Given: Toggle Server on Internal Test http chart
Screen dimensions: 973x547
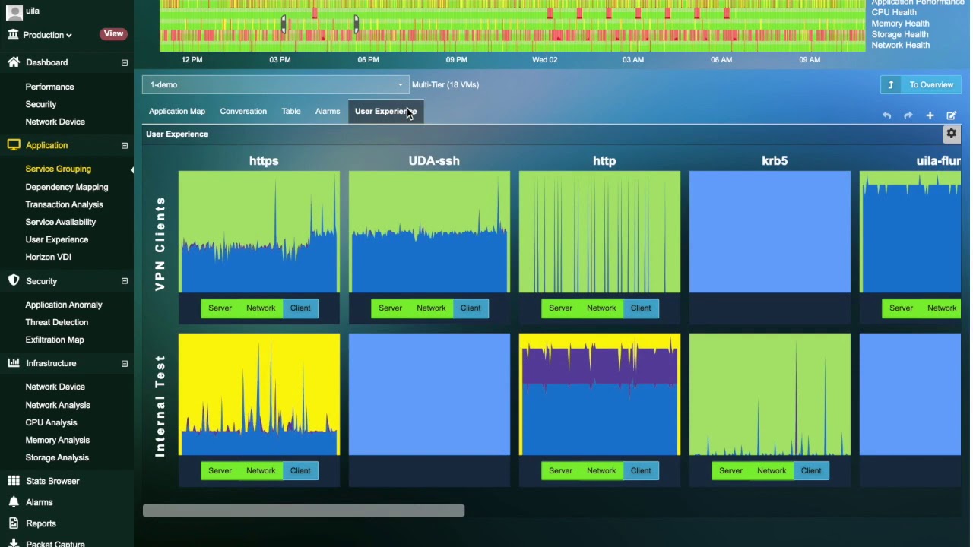Looking at the screenshot, I should coord(561,470).
